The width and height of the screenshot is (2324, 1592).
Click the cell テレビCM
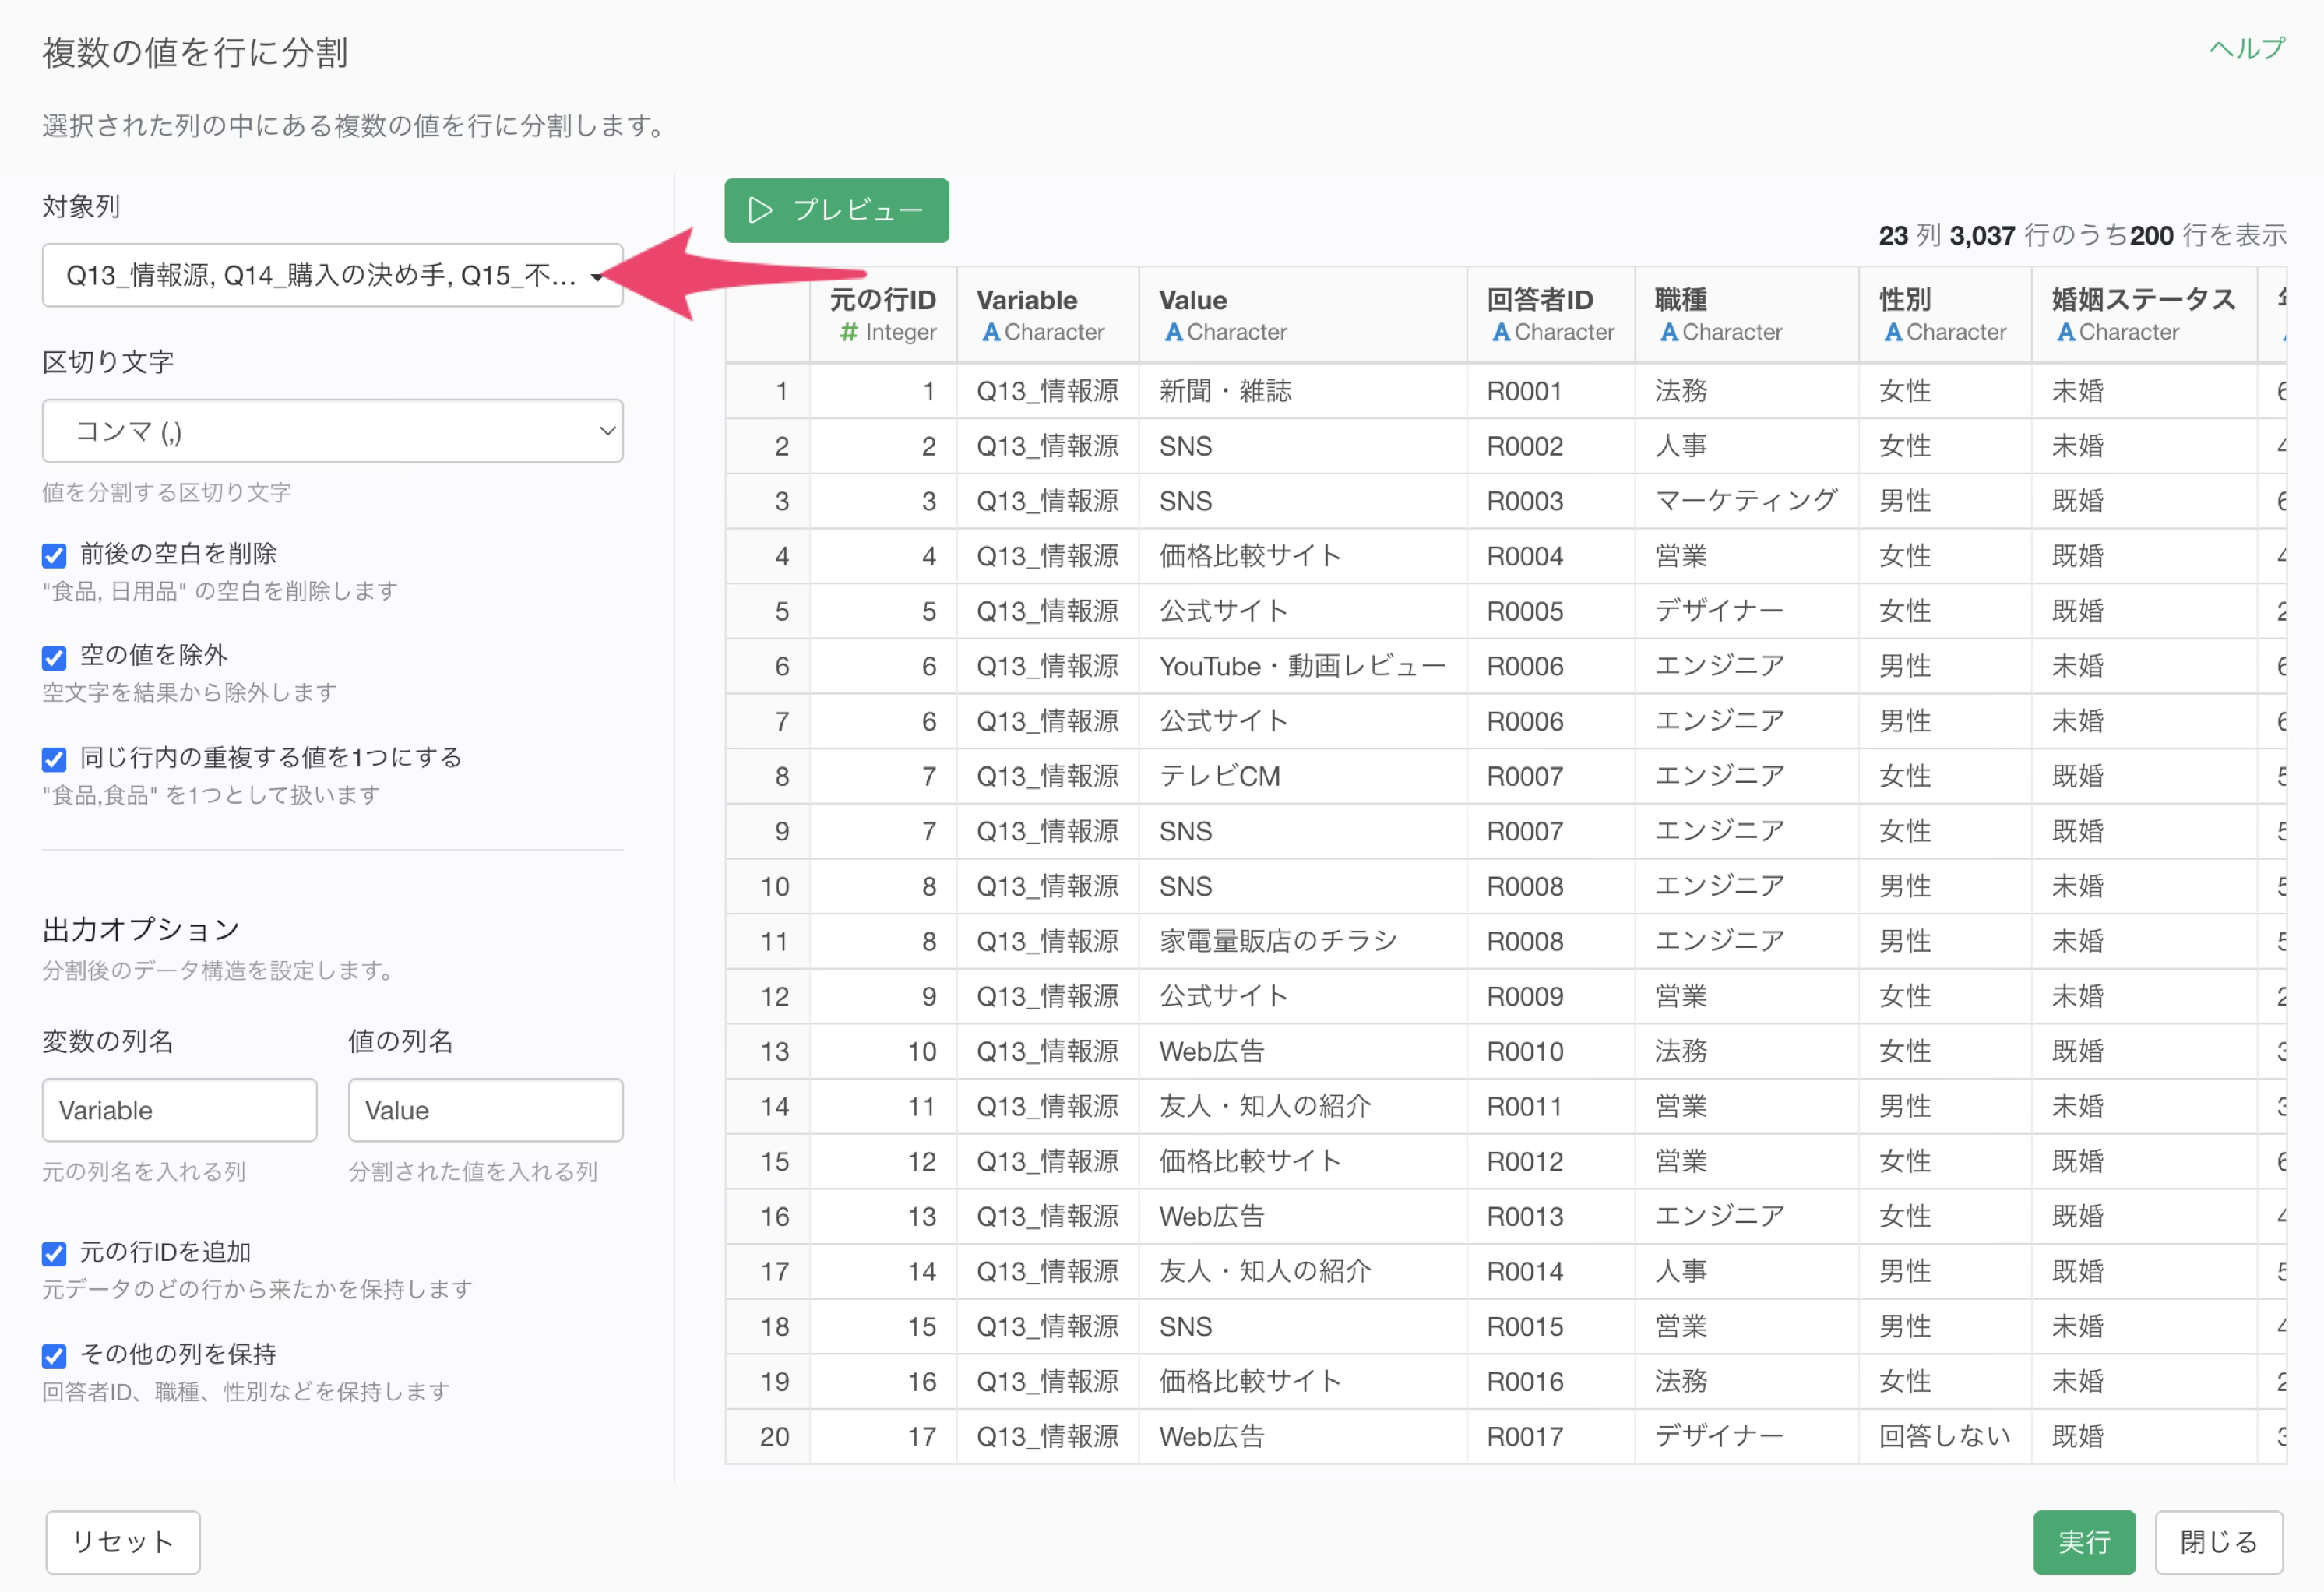pos(1303,776)
